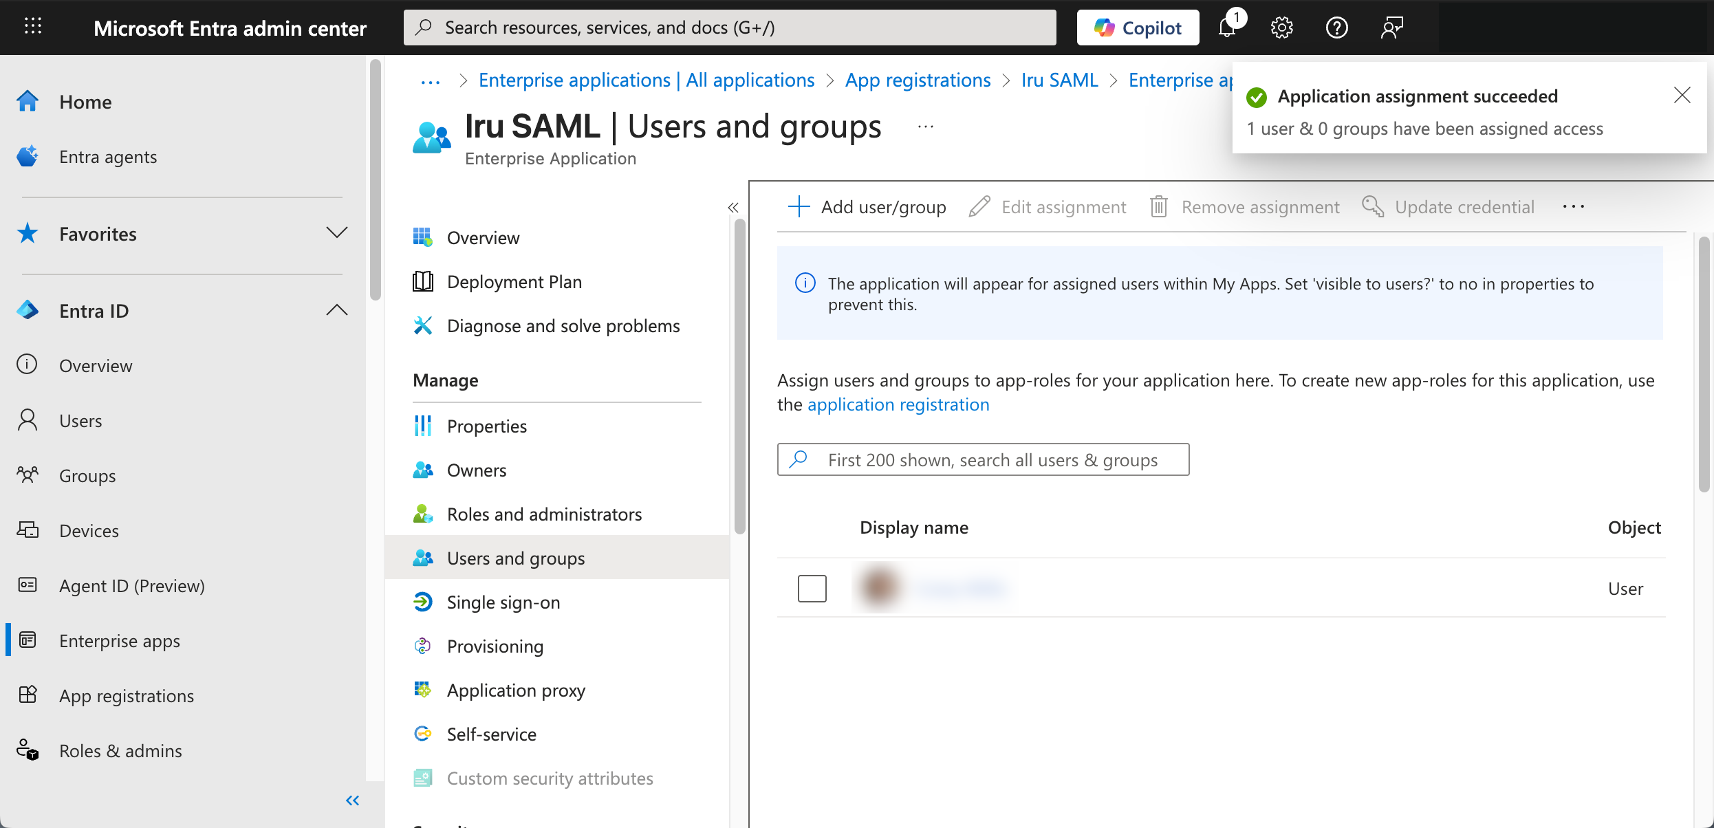Sort by Display name column header
This screenshot has height=828, width=1714.
pos(914,527)
